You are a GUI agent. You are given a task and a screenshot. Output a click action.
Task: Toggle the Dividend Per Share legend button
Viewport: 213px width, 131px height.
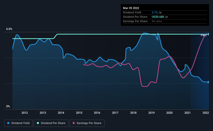tap(51, 123)
